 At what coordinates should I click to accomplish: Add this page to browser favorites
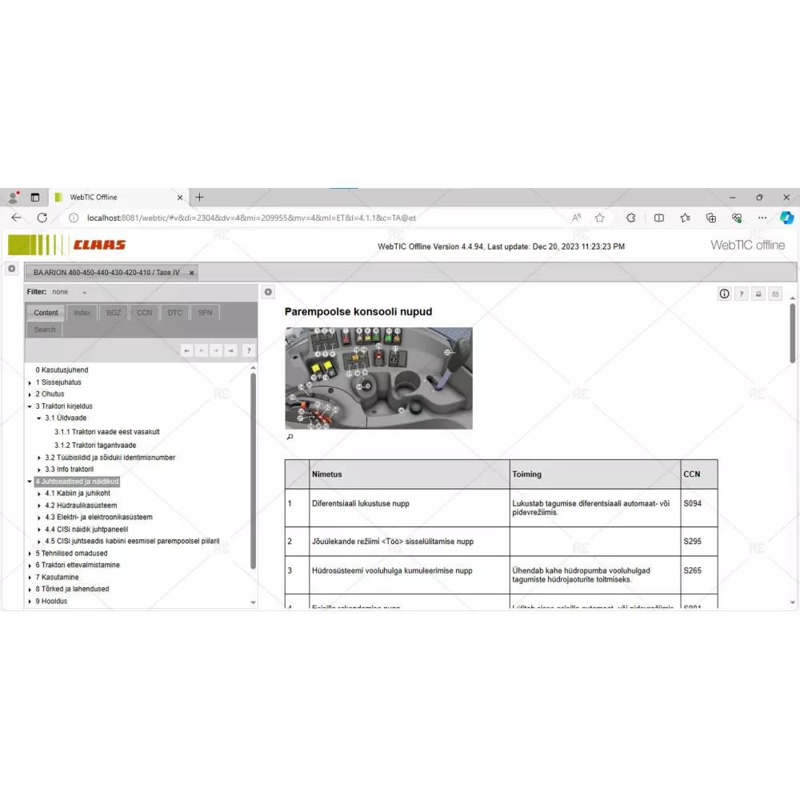coord(599,218)
